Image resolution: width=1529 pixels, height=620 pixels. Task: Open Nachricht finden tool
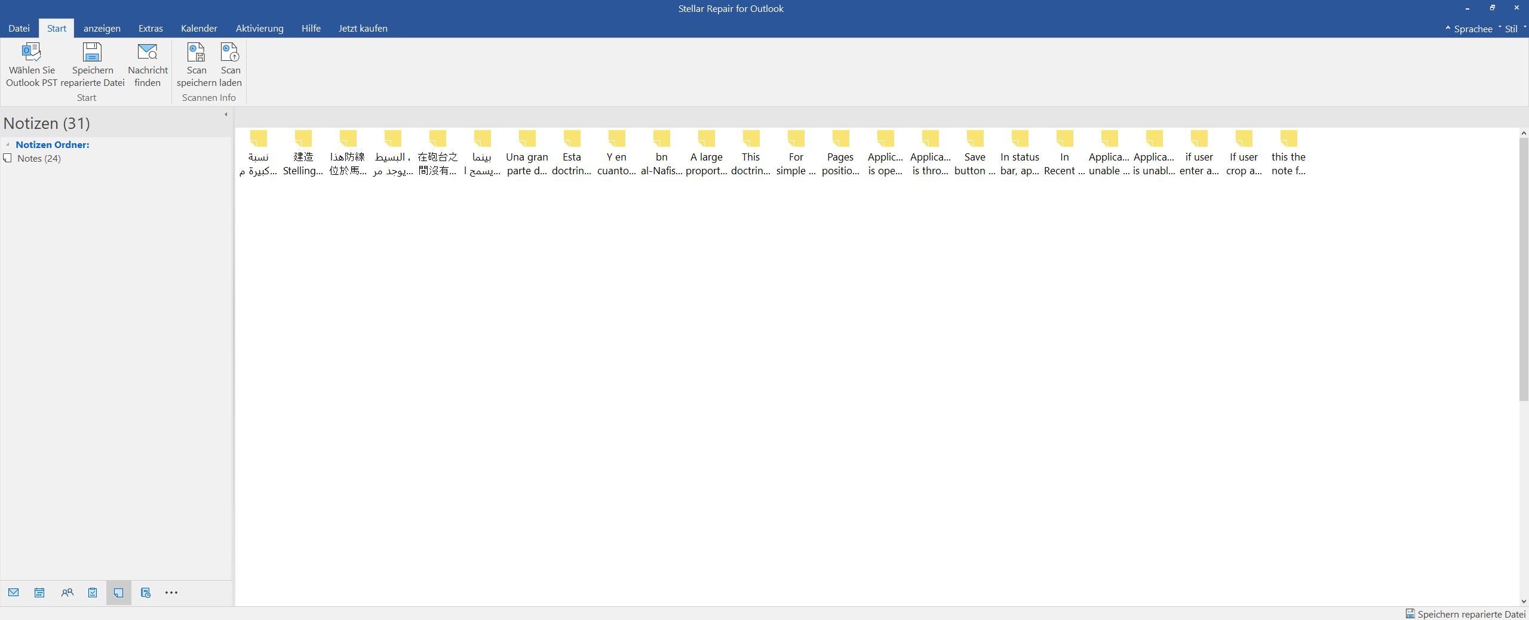point(148,53)
